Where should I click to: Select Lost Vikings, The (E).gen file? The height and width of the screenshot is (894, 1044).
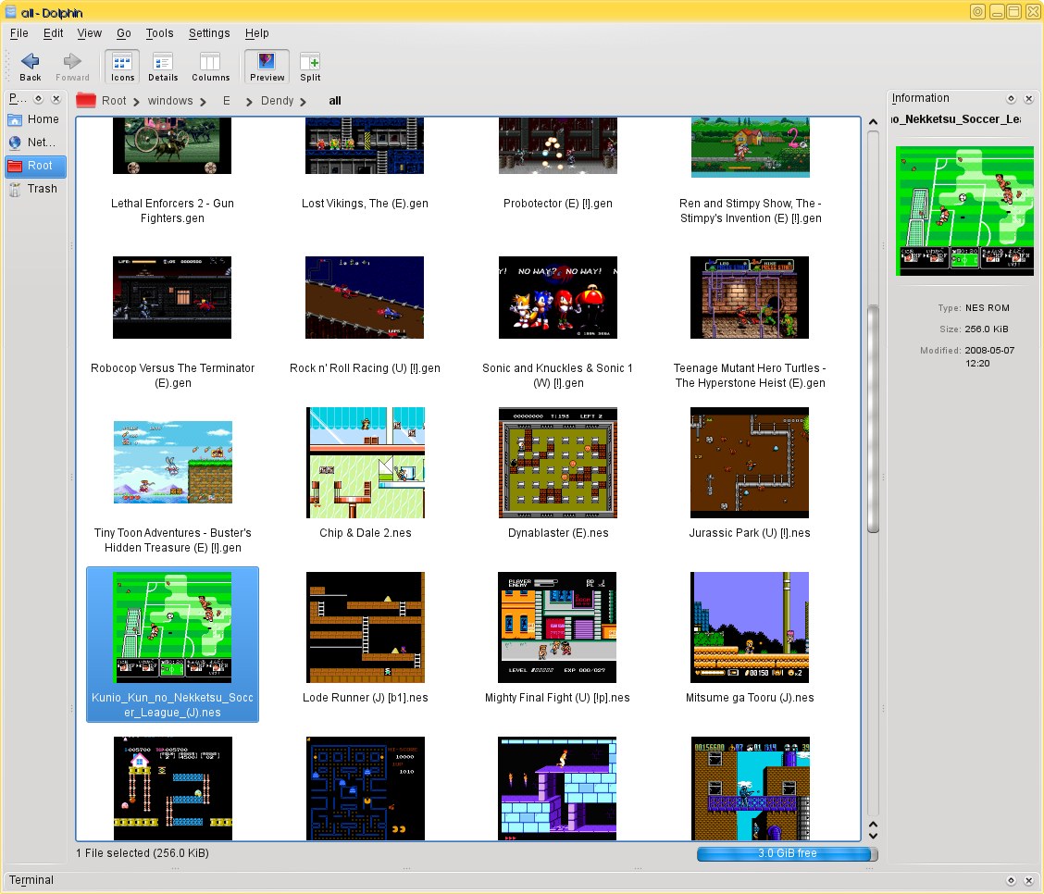pos(365,165)
